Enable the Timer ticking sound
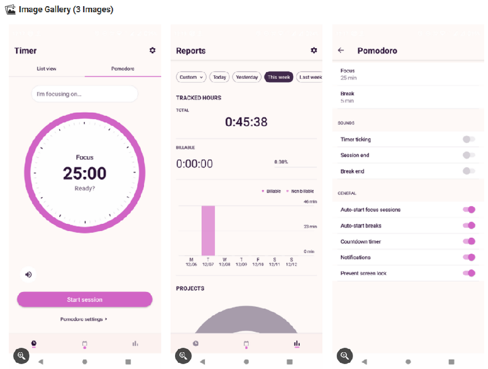488x369 pixels. click(x=468, y=139)
